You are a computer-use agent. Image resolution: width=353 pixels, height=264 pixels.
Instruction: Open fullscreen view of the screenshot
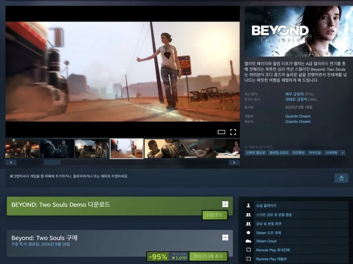[x=233, y=132]
